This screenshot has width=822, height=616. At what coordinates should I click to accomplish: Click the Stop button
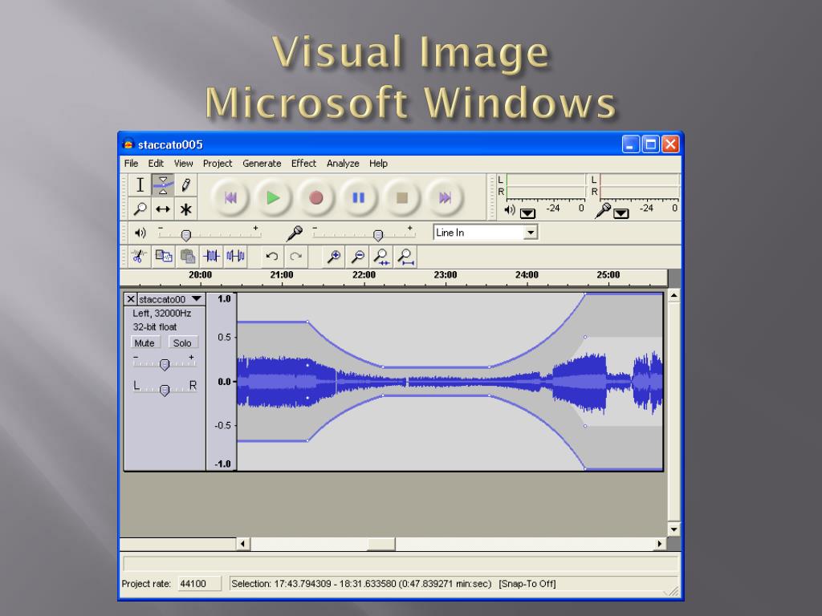(402, 197)
